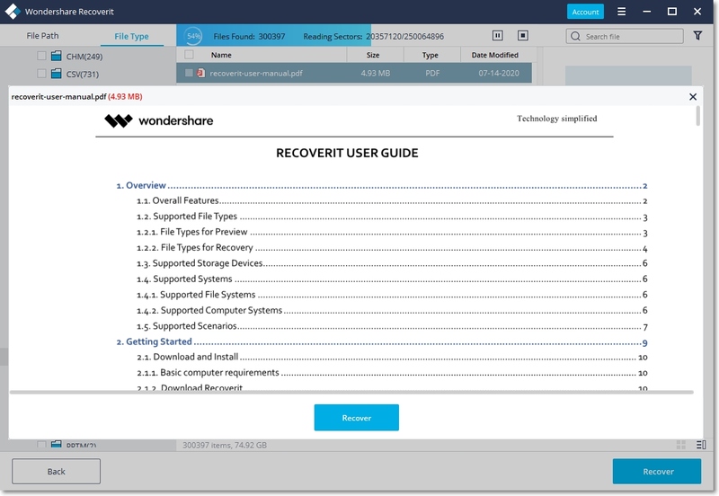Switch to list detail view icon

pyautogui.click(x=701, y=445)
